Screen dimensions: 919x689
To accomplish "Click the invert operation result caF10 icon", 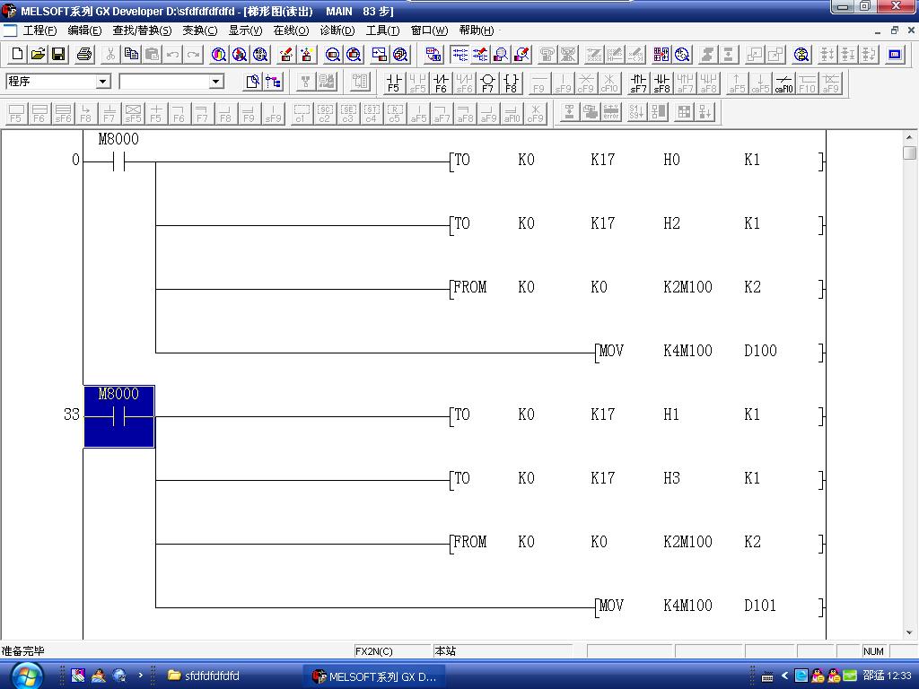I will pos(783,83).
